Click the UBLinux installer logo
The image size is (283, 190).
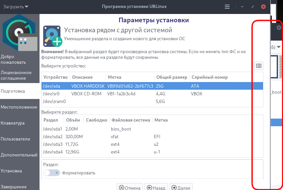point(20,33)
